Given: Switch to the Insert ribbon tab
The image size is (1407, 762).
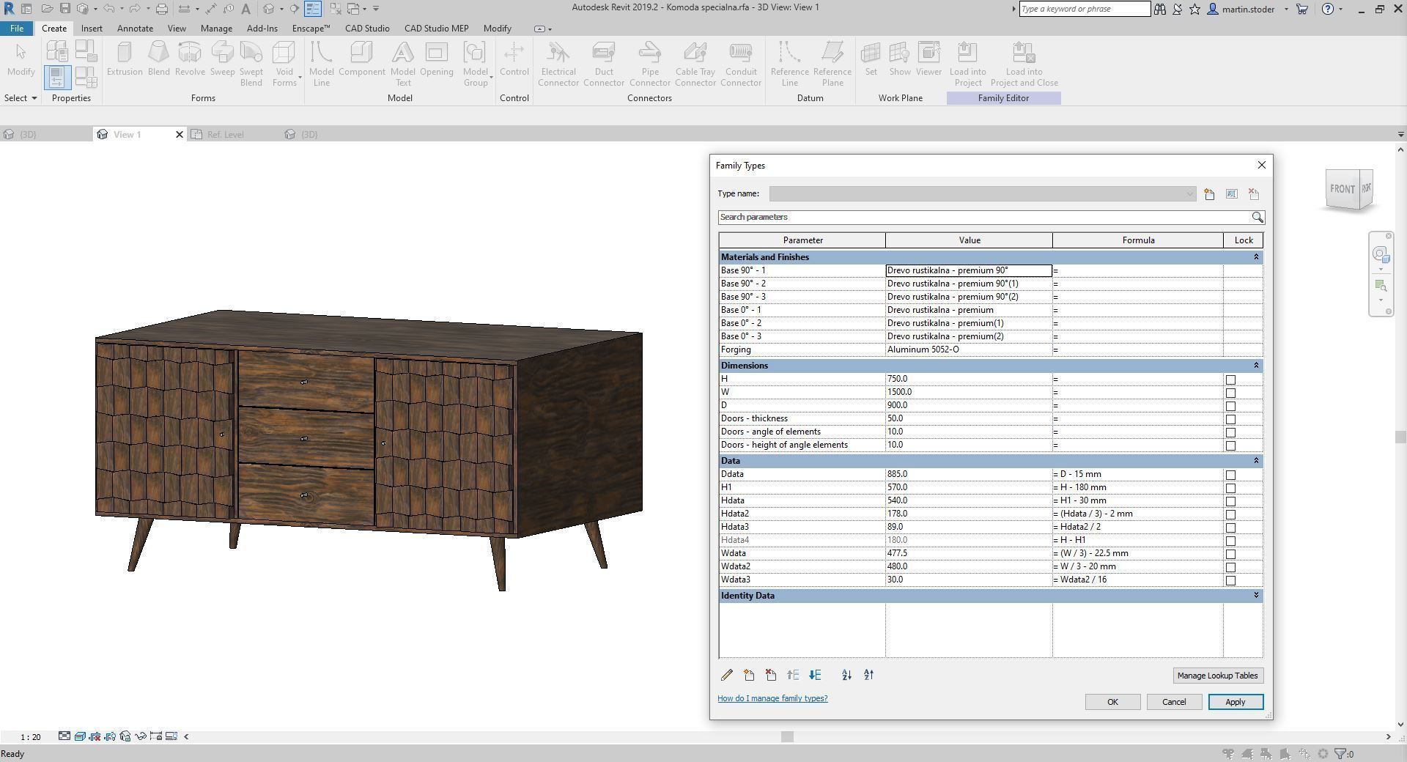Looking at the screenshot, I should click(x=92, y=28).
